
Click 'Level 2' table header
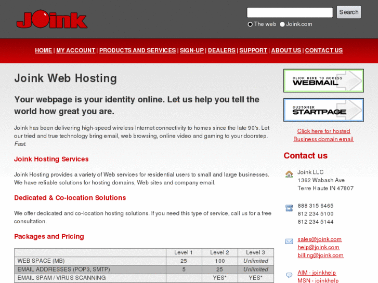point(219,252)
